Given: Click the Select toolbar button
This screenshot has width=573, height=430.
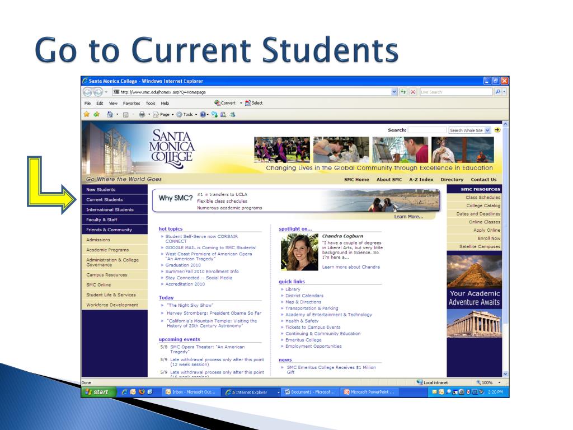Looking at the screenshot, I should 253,103.
